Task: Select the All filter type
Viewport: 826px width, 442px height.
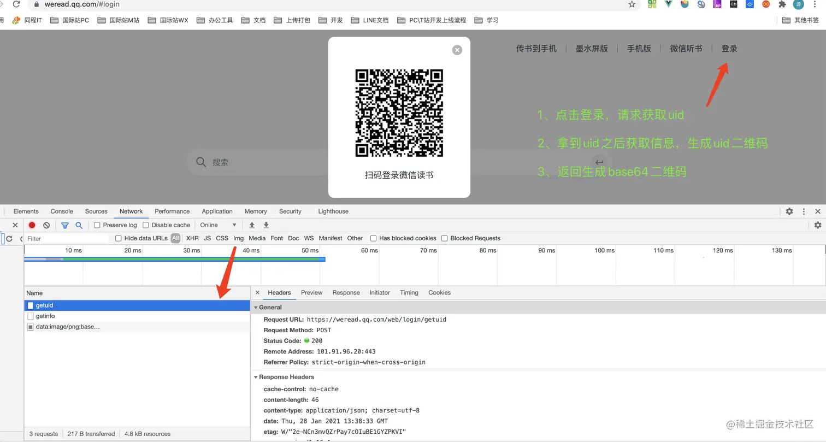Action: (x=175, y=238)
